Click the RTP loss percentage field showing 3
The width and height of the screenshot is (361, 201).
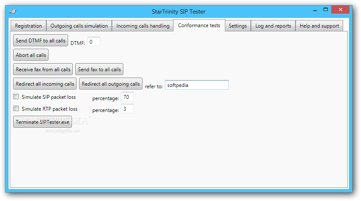point(128,109)
